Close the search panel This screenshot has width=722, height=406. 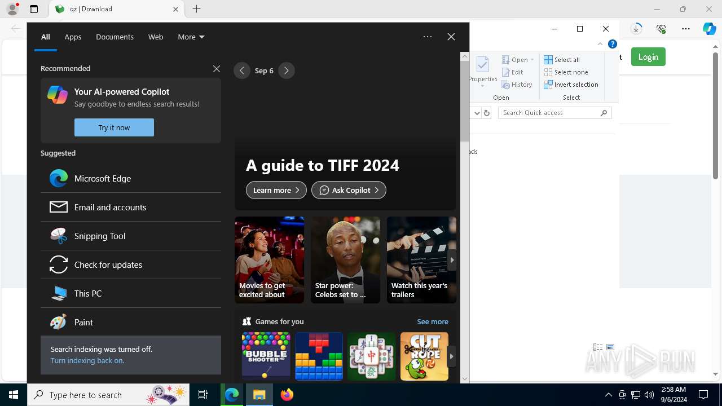[451, 37]
